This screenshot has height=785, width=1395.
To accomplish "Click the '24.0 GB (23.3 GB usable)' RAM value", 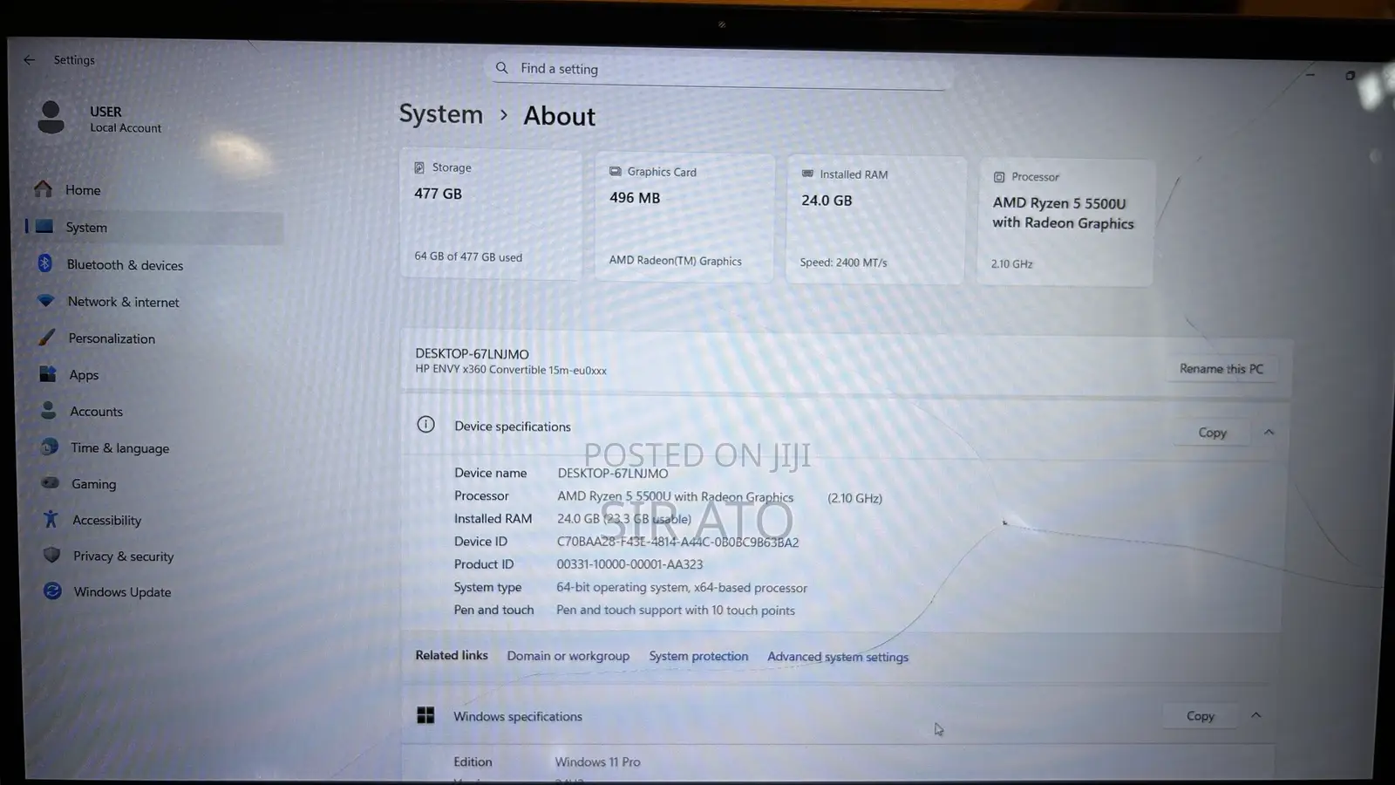I will 624,518.
